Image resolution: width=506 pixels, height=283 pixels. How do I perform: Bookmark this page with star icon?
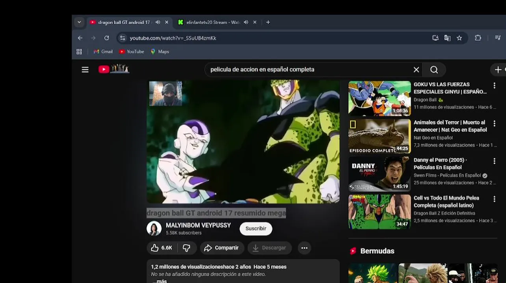459,38
